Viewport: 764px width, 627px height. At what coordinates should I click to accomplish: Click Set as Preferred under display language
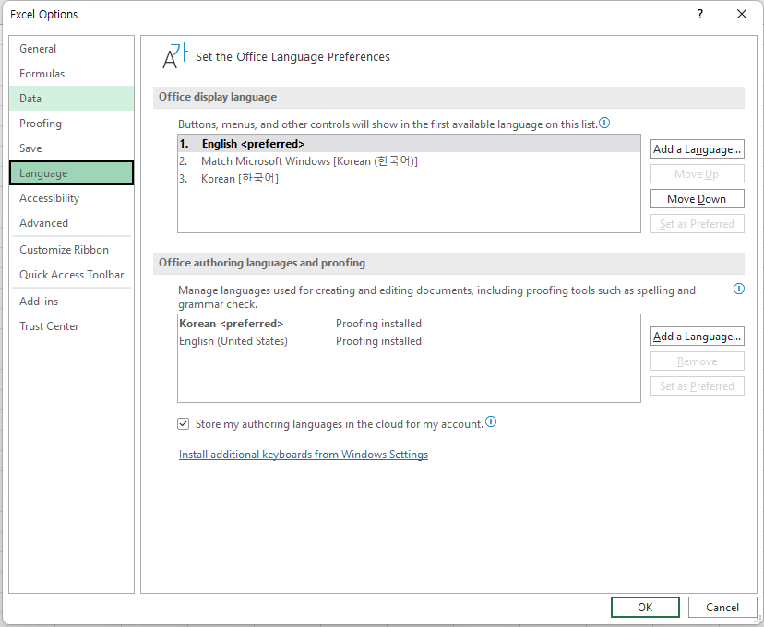(x=697, y=223)
